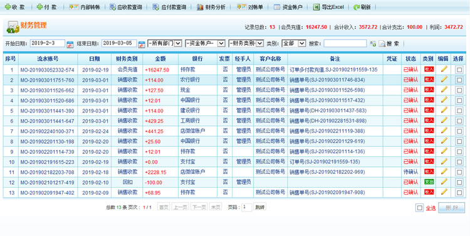Click note 销售单号(SJ-201902091947-908)
This screenshot has width=470, height=236.
pos(327,193)
